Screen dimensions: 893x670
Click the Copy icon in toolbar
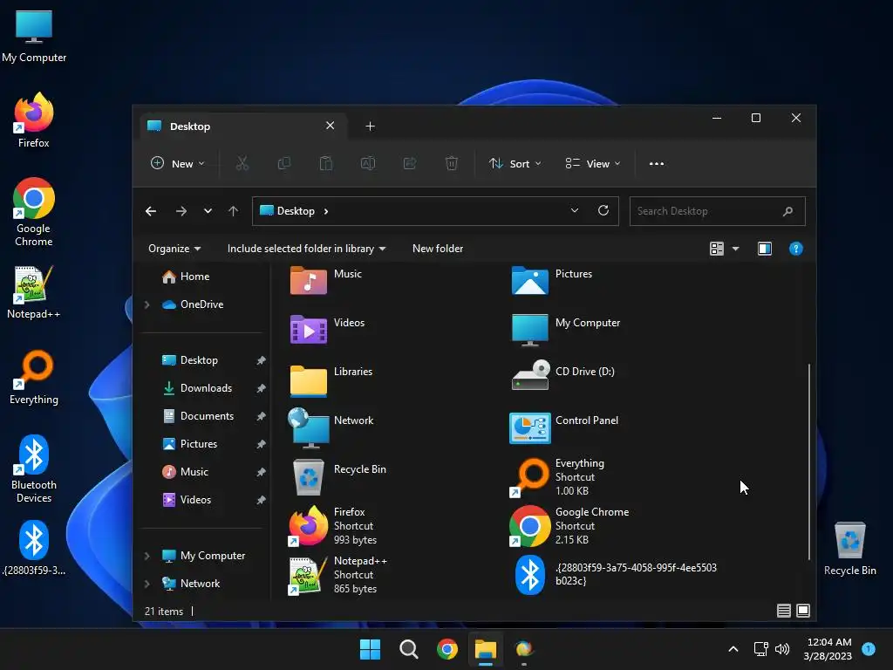click(x=283, y=163)
